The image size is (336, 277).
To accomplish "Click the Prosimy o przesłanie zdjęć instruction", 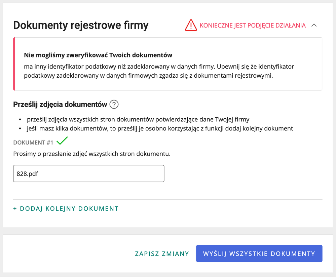I will (92, 154).
